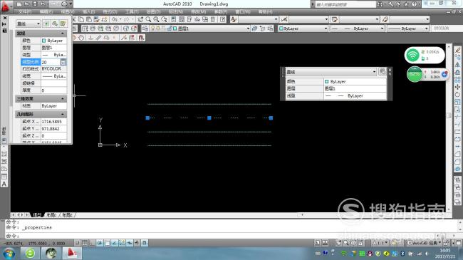Click Select Objects icon in Properties palette
The width and height of the screenshot is (463, 260).
(55, 24)
